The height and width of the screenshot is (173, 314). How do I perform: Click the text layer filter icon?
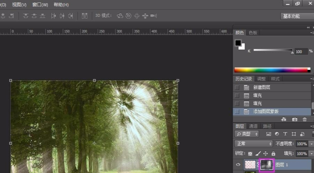[285, 134]
